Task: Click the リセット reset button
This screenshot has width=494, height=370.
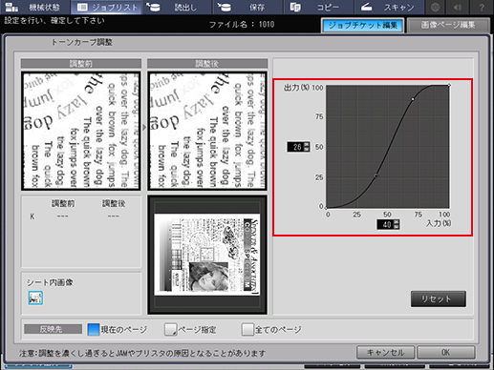Action: click(x=439, y=298)
